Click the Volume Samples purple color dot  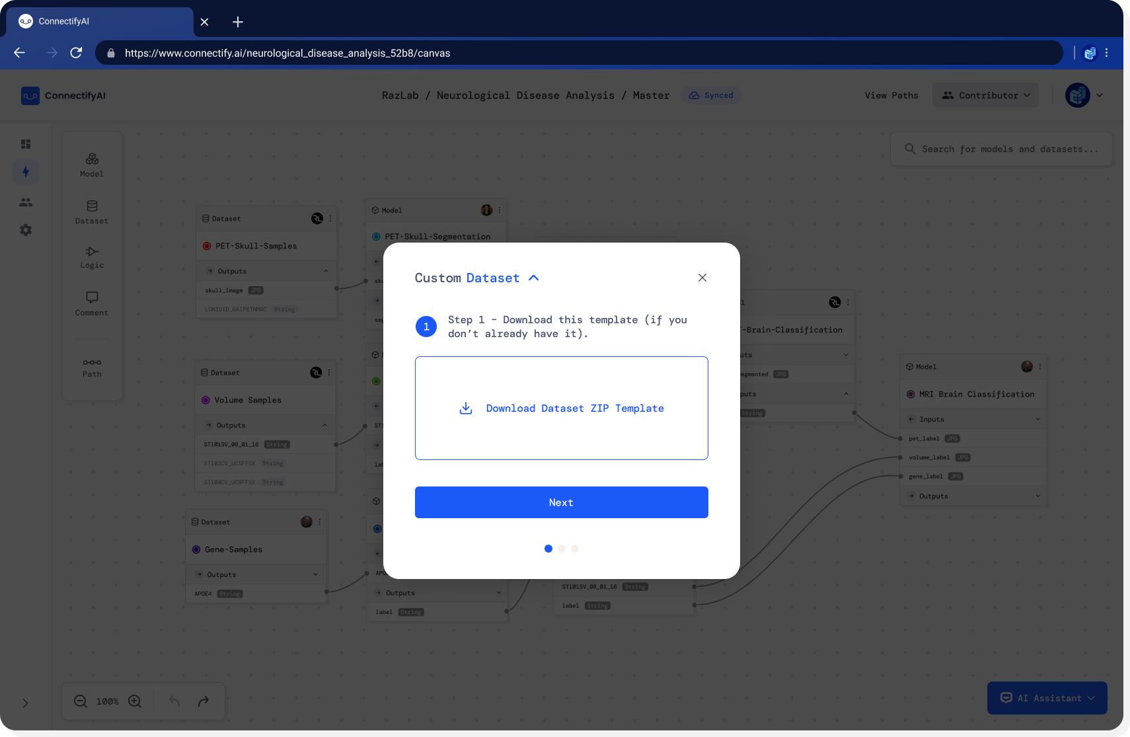click(206, 400)
